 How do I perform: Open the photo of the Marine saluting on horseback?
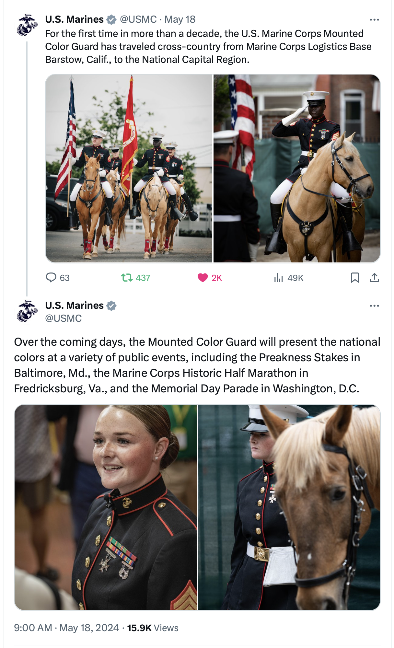pyautogui.click(x=297, y=168)
